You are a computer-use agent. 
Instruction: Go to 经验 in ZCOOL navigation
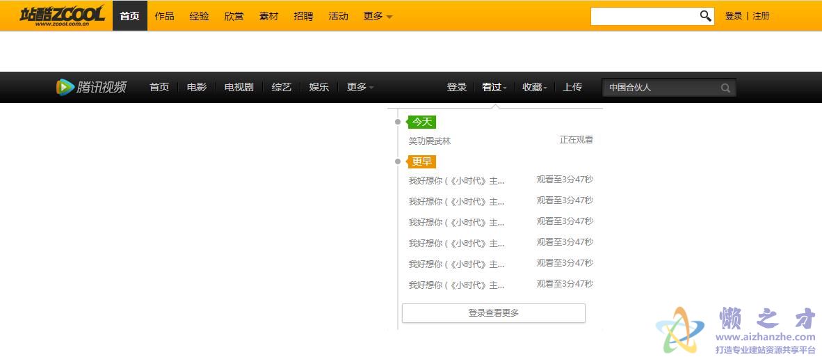199,16
